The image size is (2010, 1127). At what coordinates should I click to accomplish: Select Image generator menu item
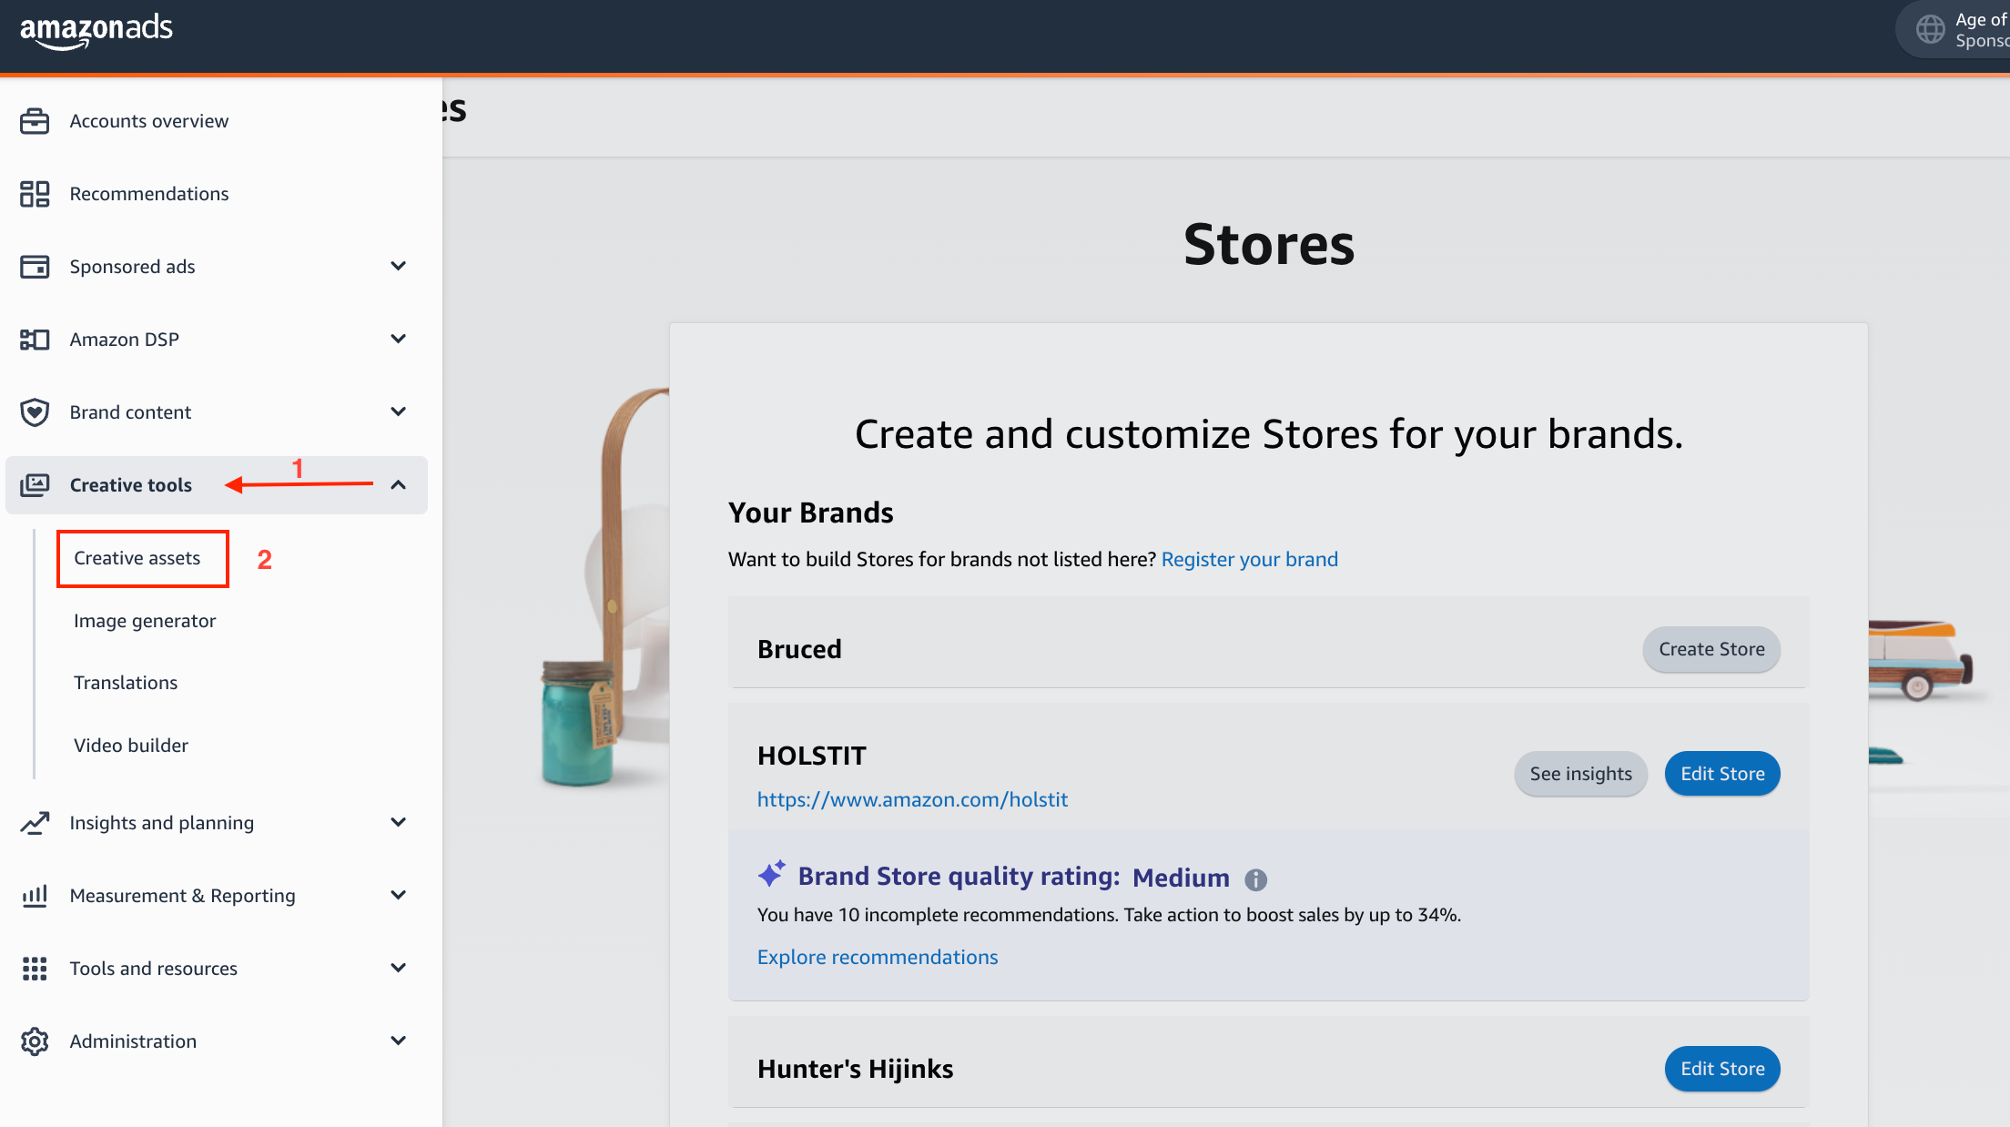(x=145, y=621)
